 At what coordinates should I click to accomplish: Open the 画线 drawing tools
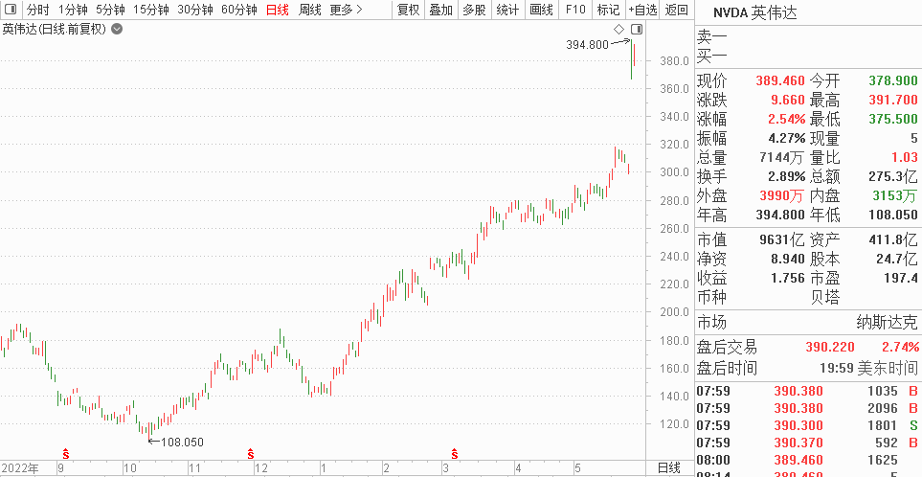541,10
